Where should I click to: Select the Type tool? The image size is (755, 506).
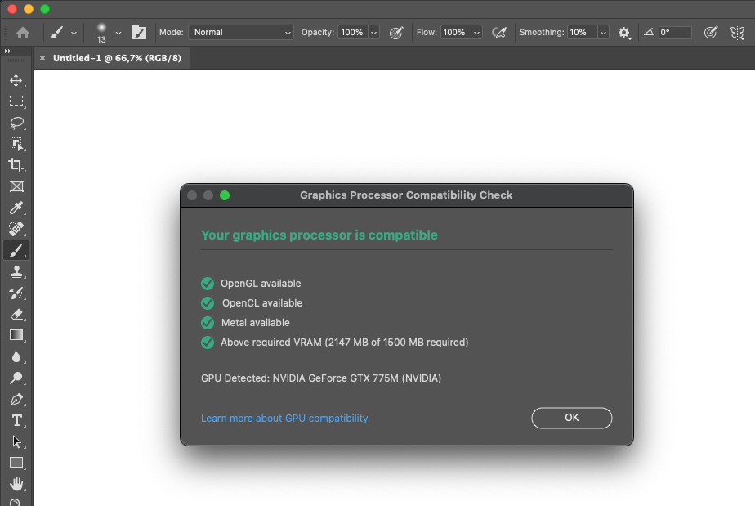pyautogui.click(x=16, y=421)
